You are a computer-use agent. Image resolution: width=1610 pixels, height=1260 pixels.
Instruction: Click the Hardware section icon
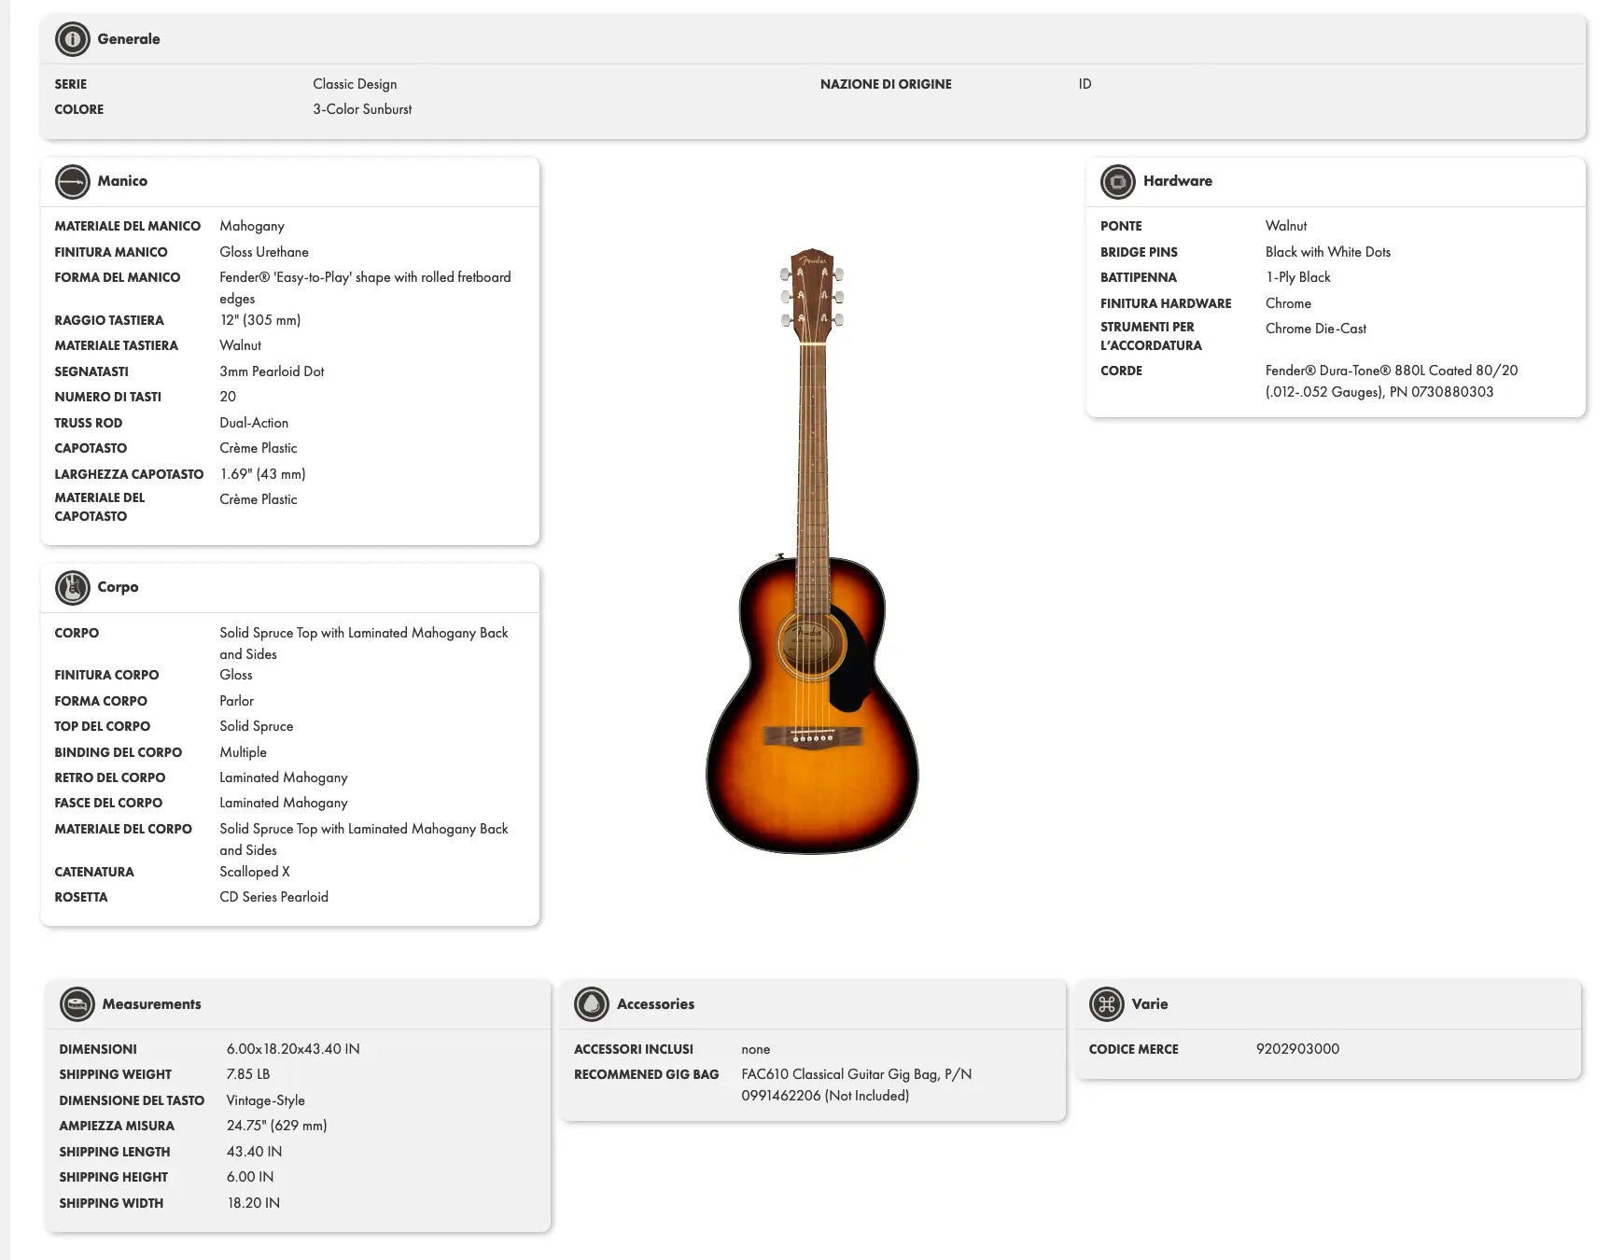[1118, 182]
